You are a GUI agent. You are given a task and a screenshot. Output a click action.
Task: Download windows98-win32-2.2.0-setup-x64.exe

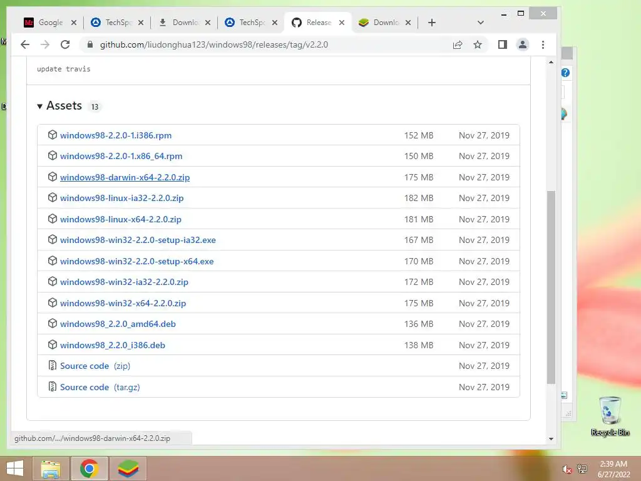pos(137,261)
